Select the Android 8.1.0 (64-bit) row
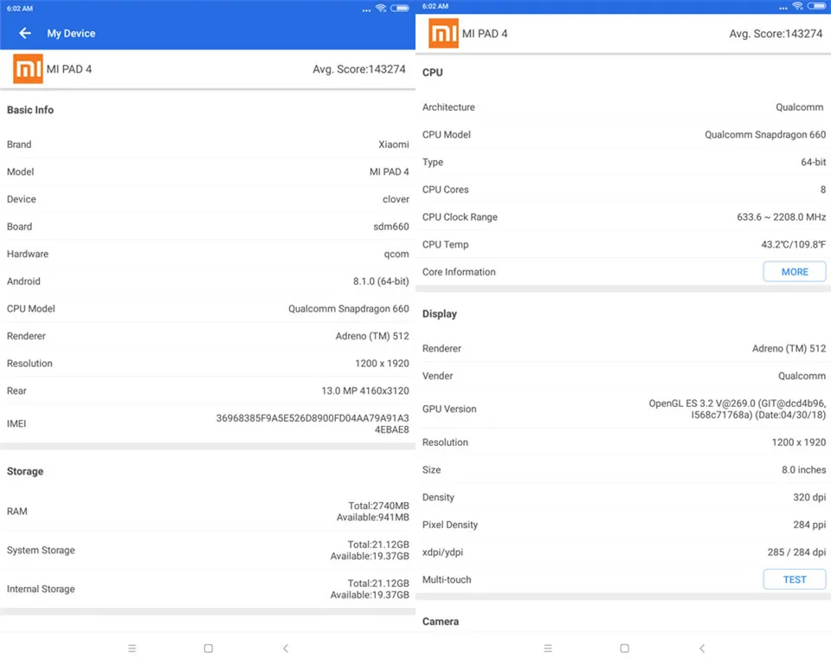Viewport: 831px width, 665px height. [208, 281]
